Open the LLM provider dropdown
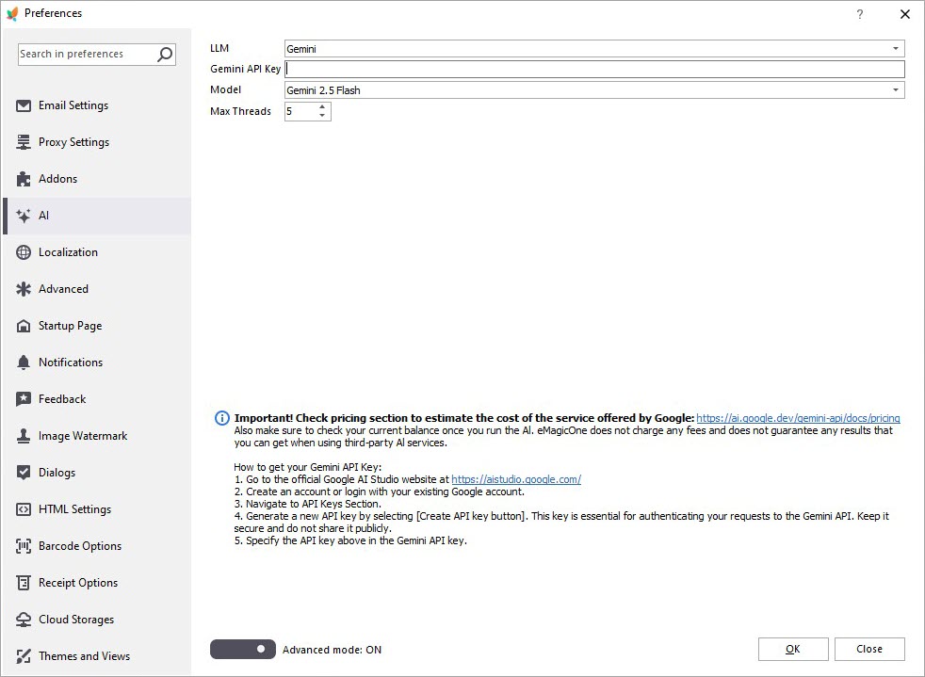The width and height of the screenshot is (925, 677). [896, 48]
